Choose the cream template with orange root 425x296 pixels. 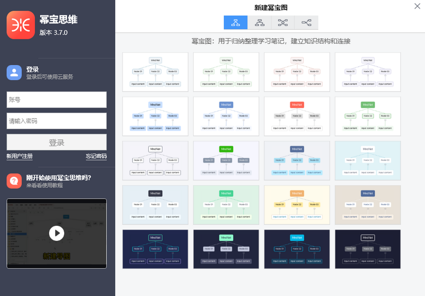(x=297, y=205)
